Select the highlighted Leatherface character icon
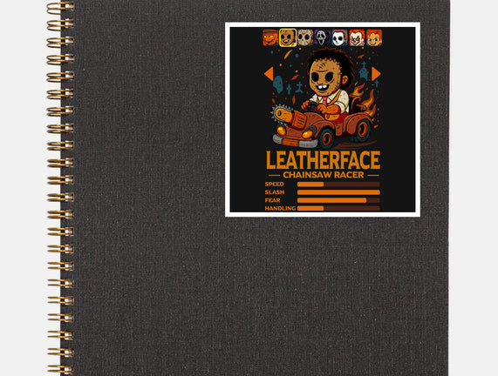This screenshot has width=498, height=376. 288,37
